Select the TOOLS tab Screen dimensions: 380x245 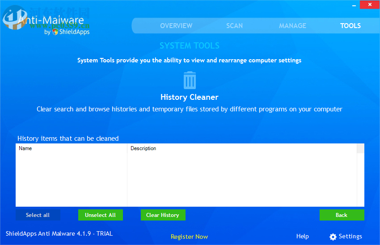tap(350, 26)
